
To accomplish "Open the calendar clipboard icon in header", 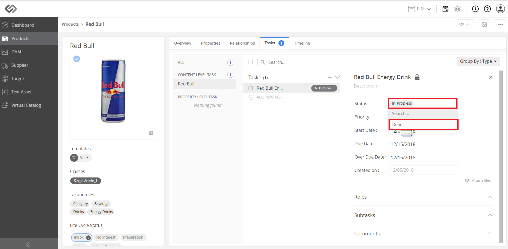I will pos(445,9).
